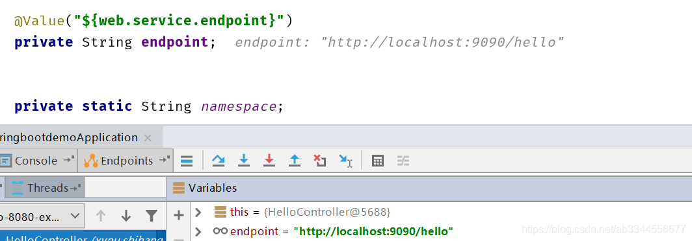Screen dimensions: 692x241
Task: Click the Endpoints tab pin arrow
Action: click(164, 160)
